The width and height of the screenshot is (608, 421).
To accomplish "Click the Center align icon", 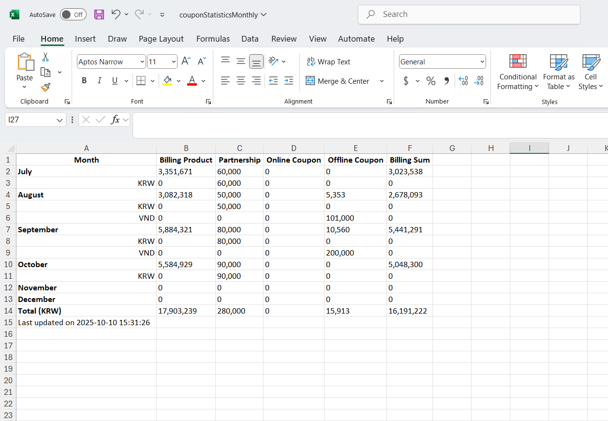I will click(x=241, y=81).
